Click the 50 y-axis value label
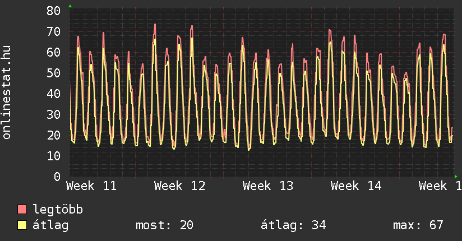Image resolution: width=462 pixels, height=241 pixels. pos(53,73)
